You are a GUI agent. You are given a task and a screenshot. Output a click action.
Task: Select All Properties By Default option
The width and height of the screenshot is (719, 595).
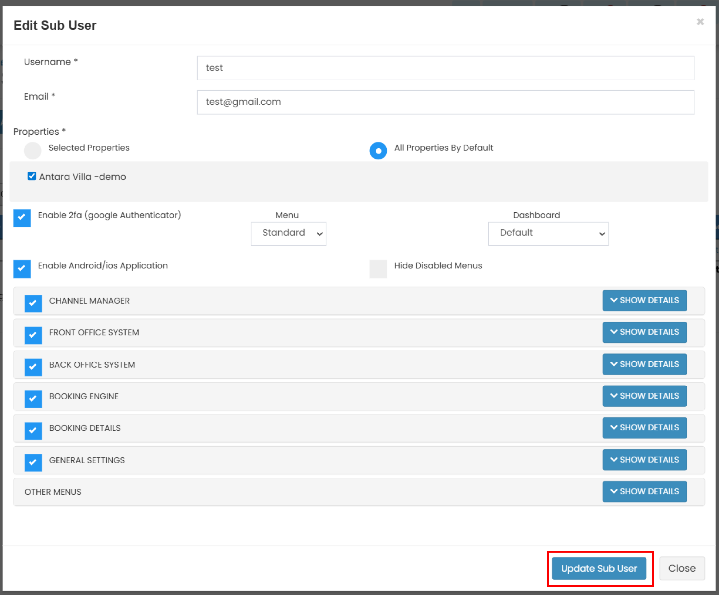pos(378,150)
